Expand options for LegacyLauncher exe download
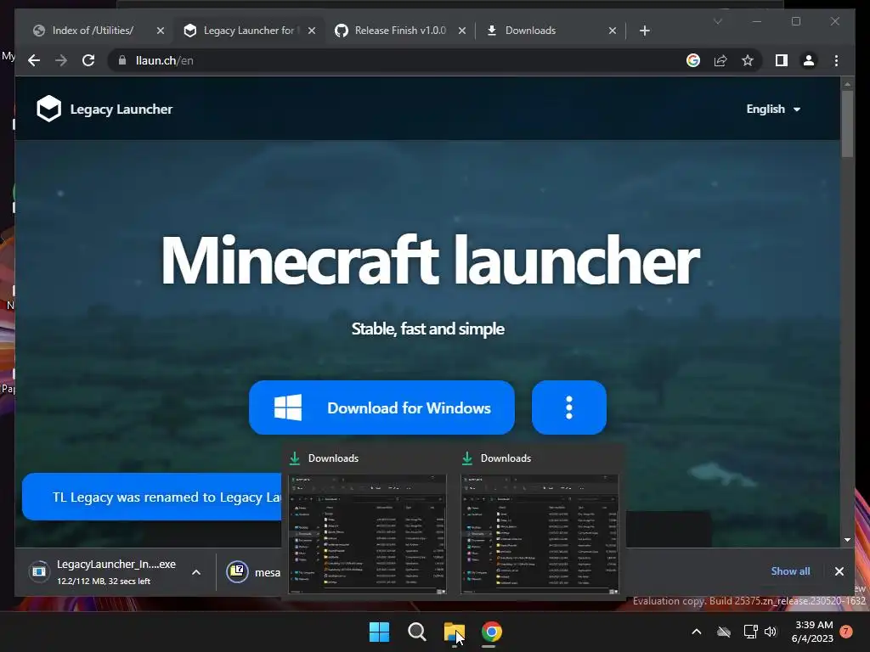The image size is (870, 652). (x=196, y=572)
